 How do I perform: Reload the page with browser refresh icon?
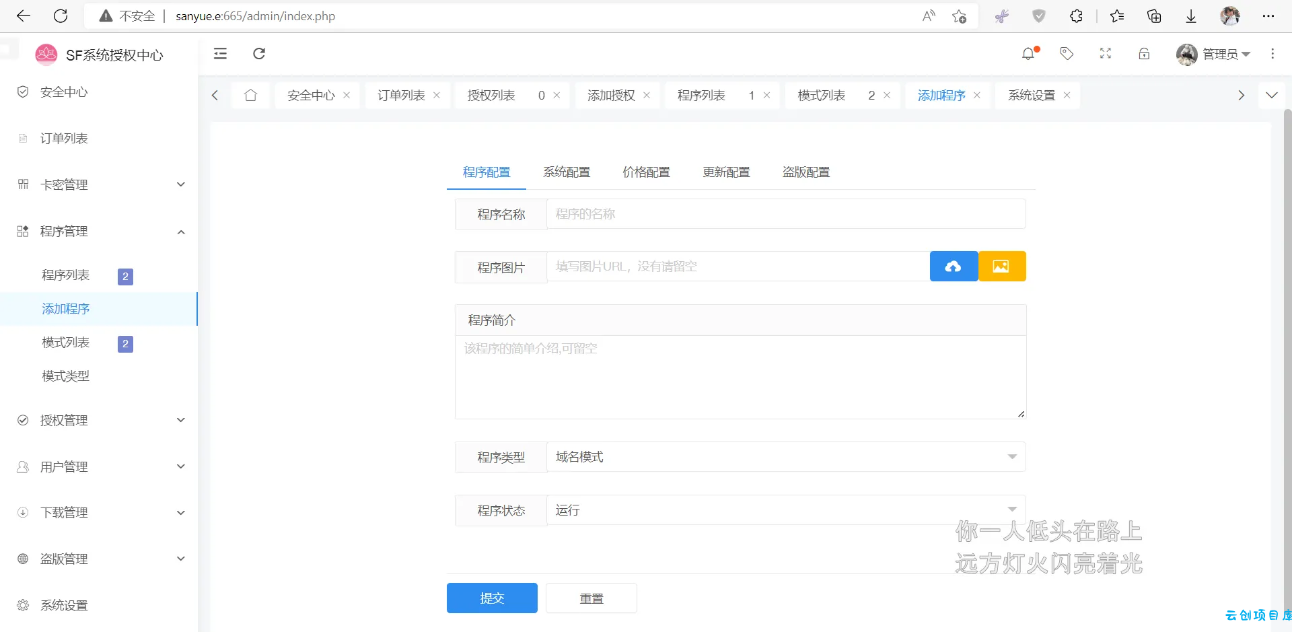61,16
